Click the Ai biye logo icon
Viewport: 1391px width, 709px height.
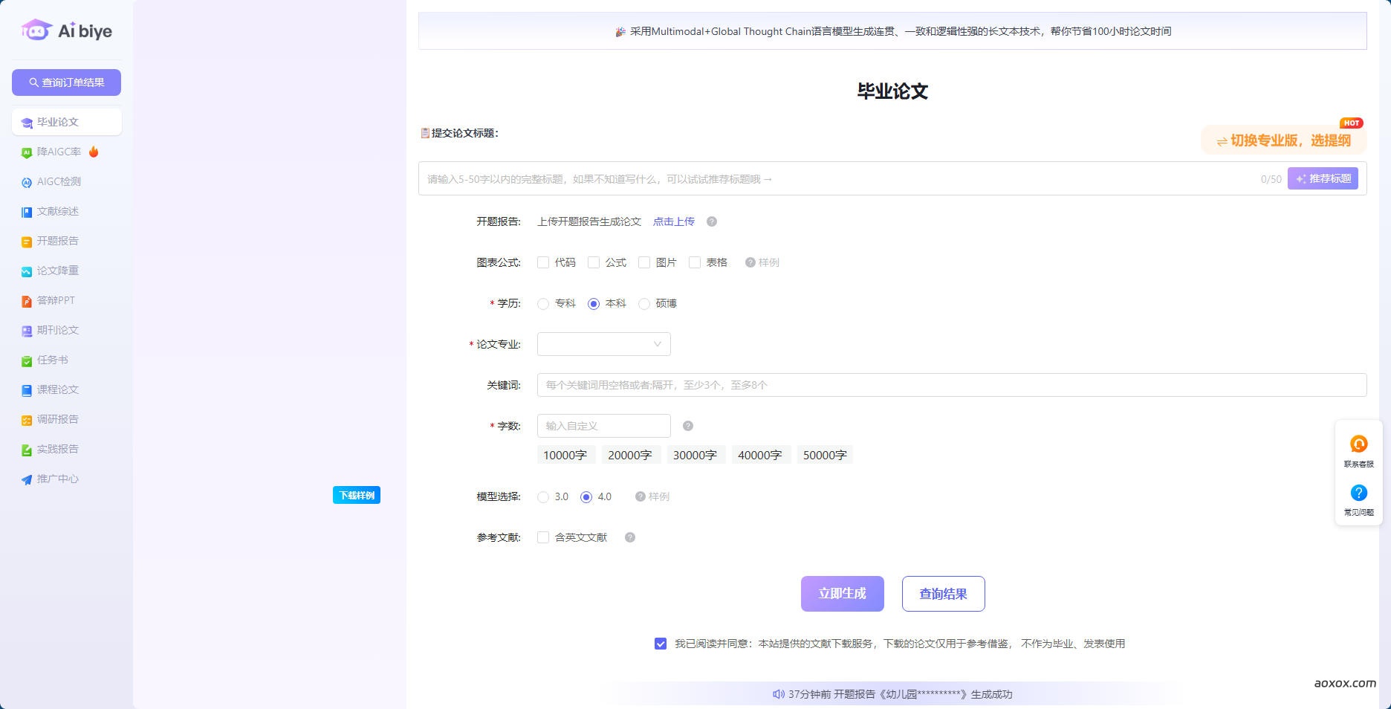(x=36, y=30)
